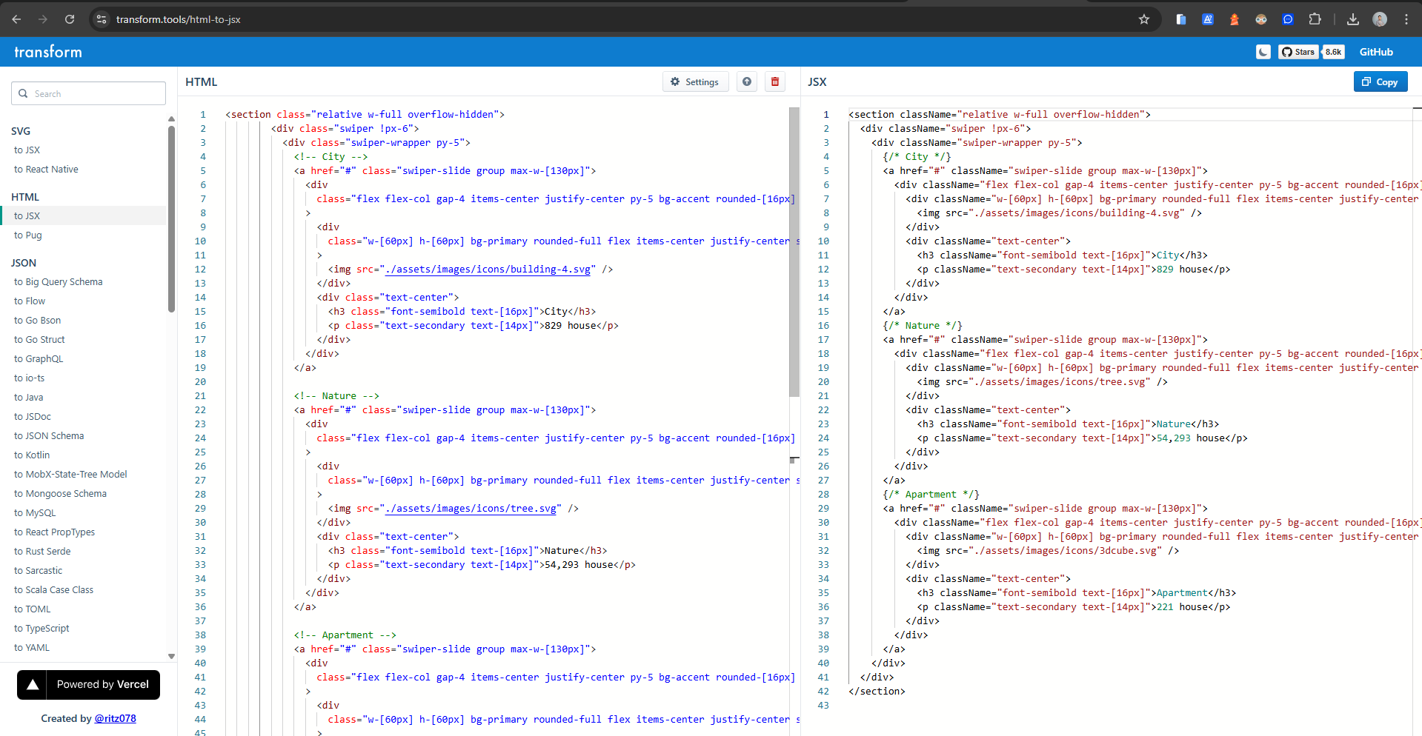Select HTML to Pug
This screenshot has height=736, width=1422.
point(27,235)
